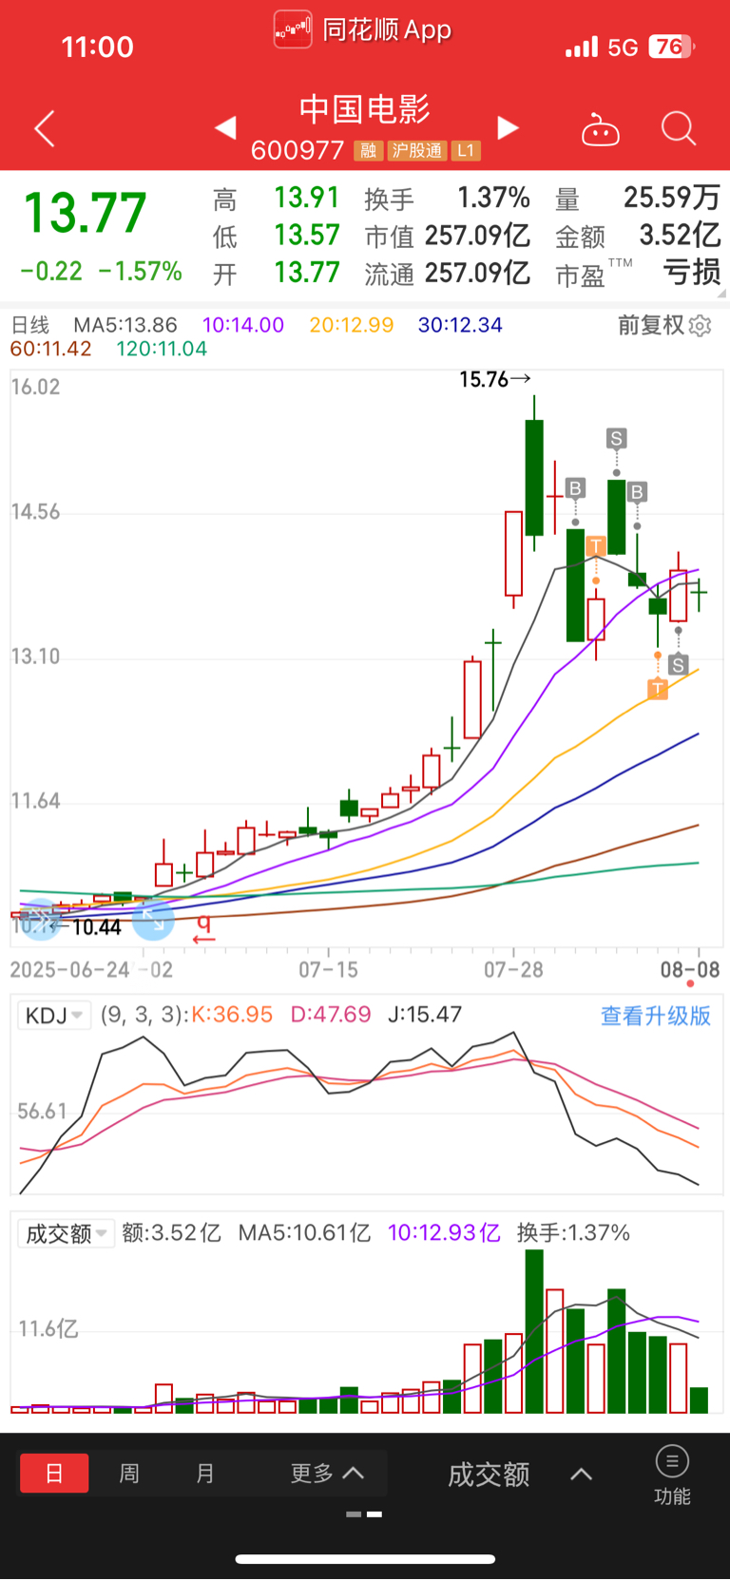The image size is (730, 1580).
Task: Tap the MA5:10.61亿 volume average
Action: click(304, 1233)
